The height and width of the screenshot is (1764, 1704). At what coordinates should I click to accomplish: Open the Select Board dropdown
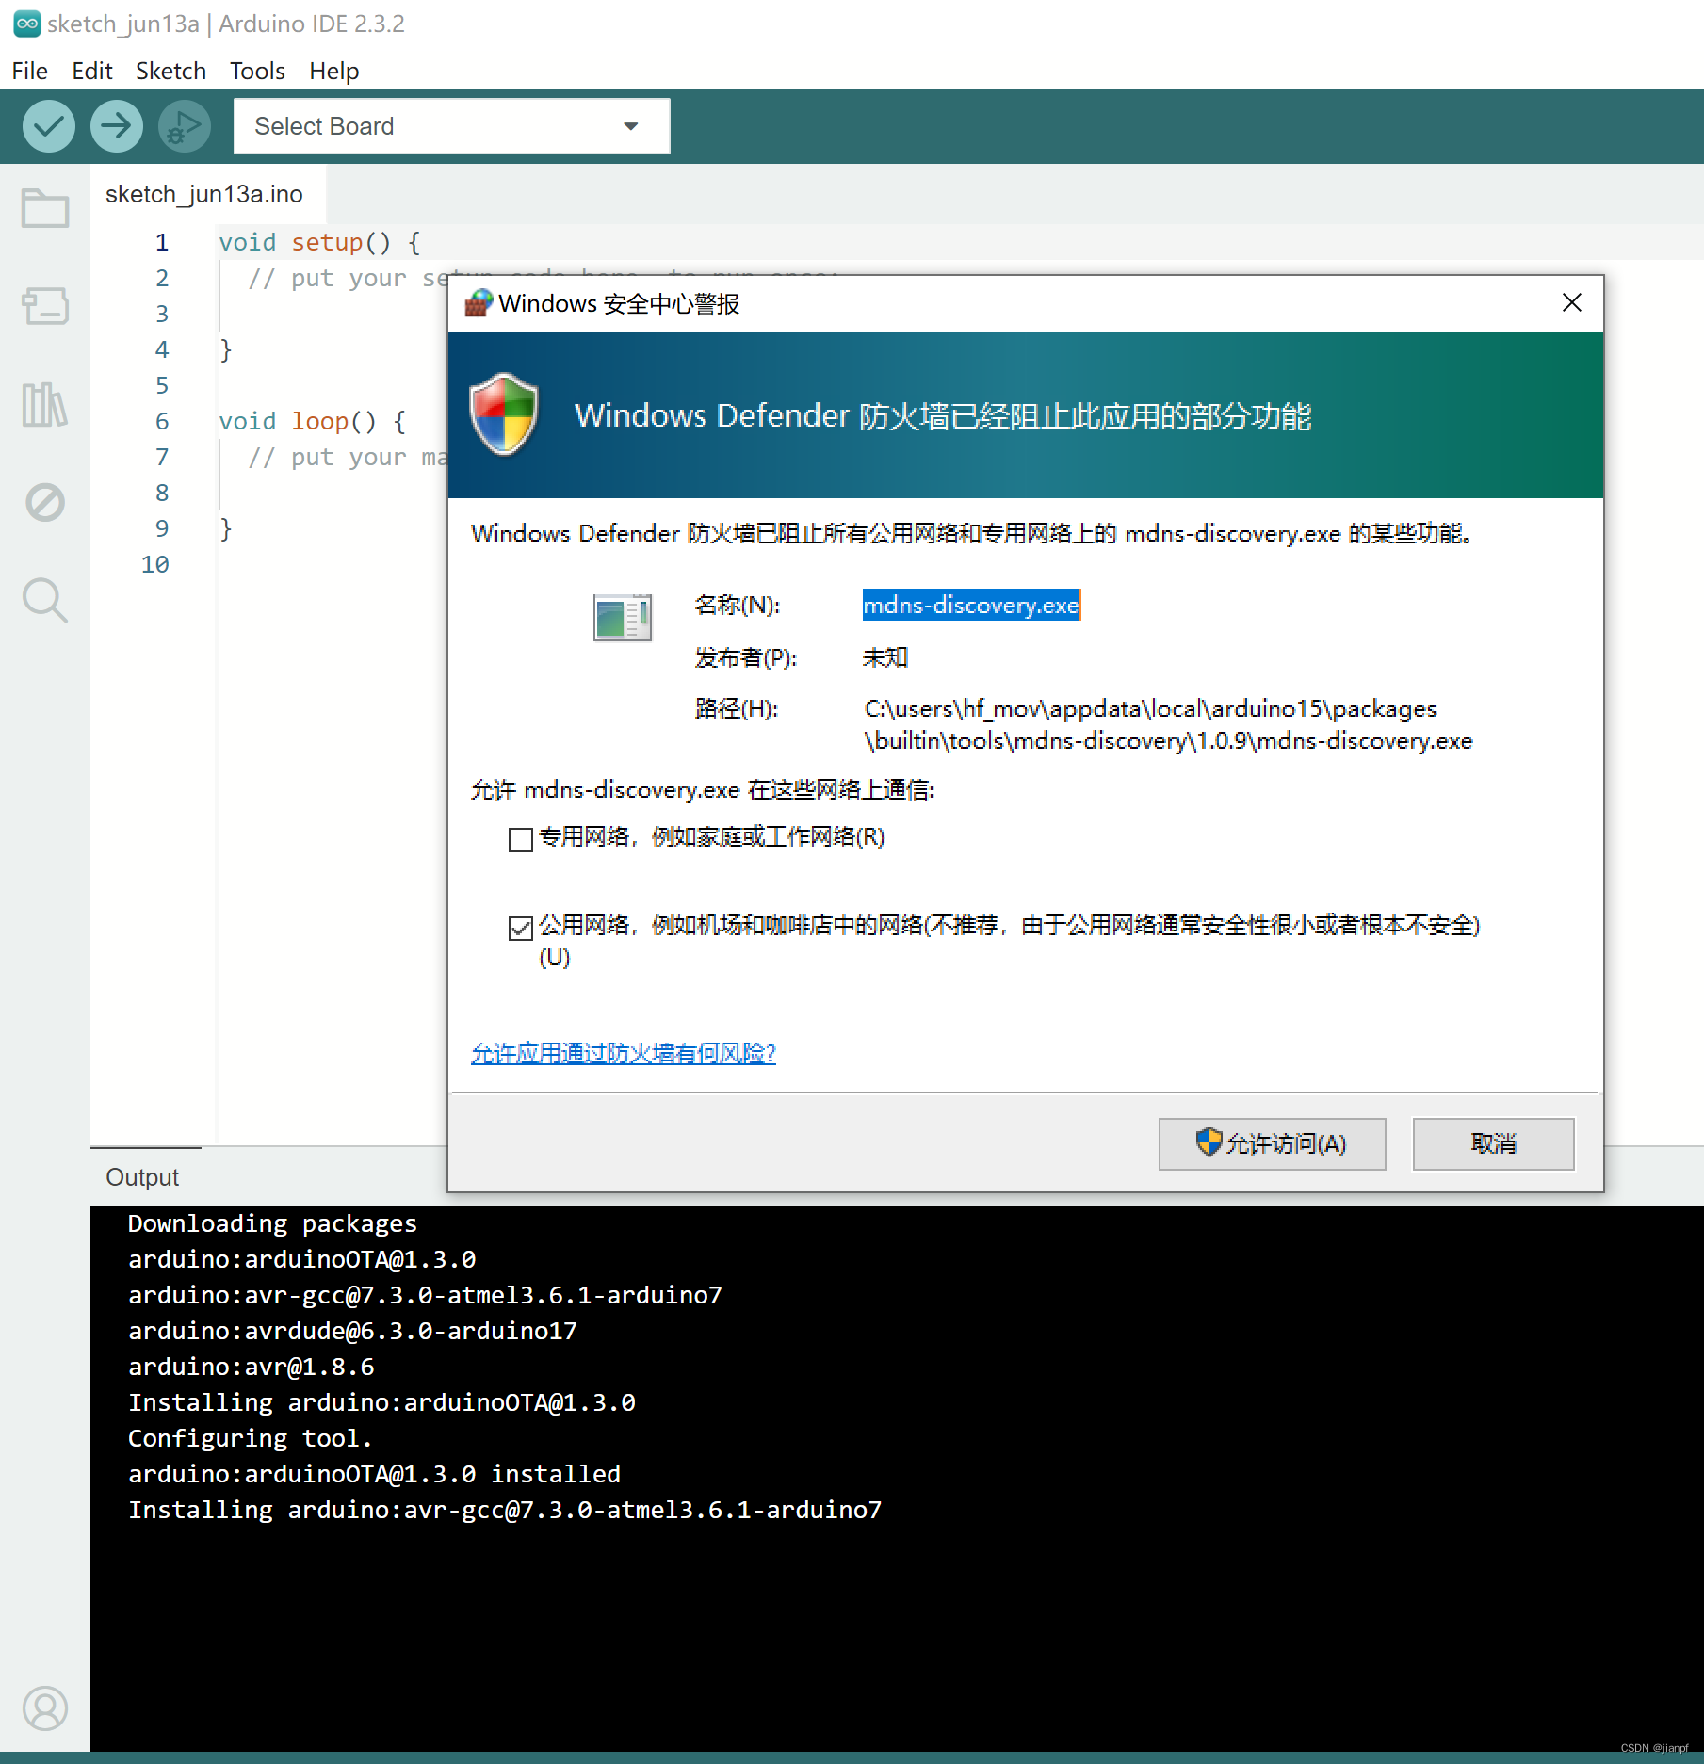(451, 126)
